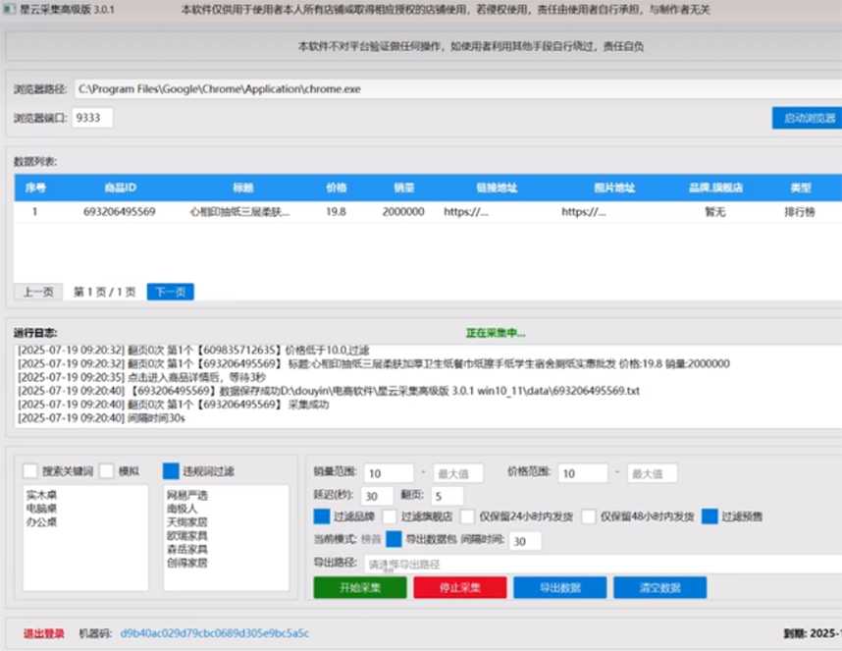Enable the 搜索关键词 checkbox
This screenshot has width=842, height=651.
30,471
